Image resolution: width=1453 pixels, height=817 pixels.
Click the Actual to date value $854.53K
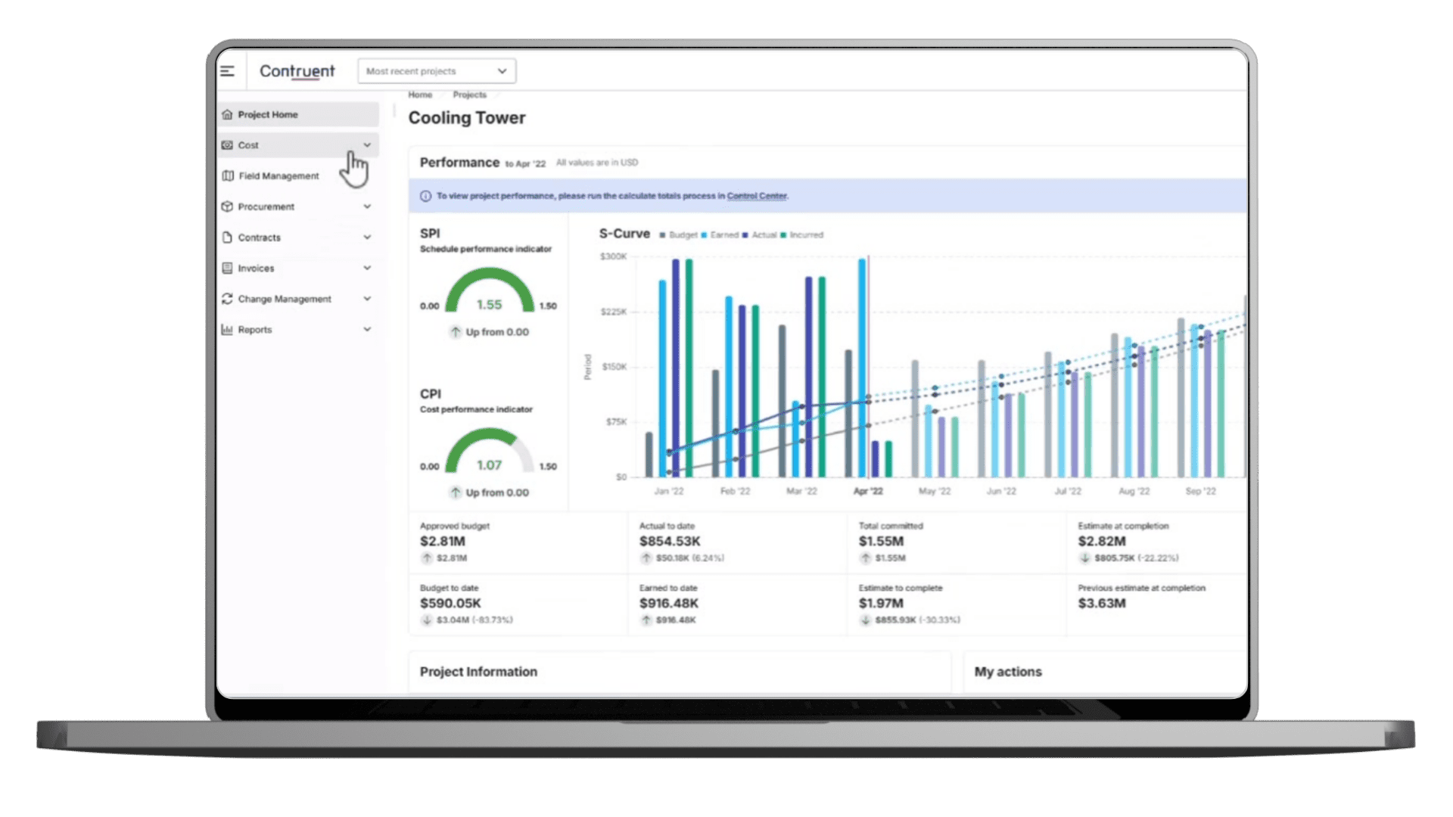(x=670, y=542)
